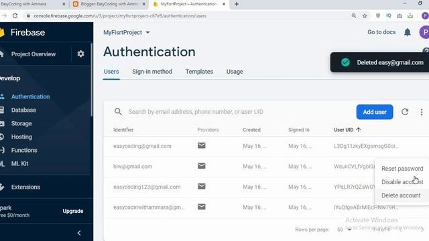Click the shield extension icon
Viewport: 429px width, 241px height.
(x=378, y=16)
